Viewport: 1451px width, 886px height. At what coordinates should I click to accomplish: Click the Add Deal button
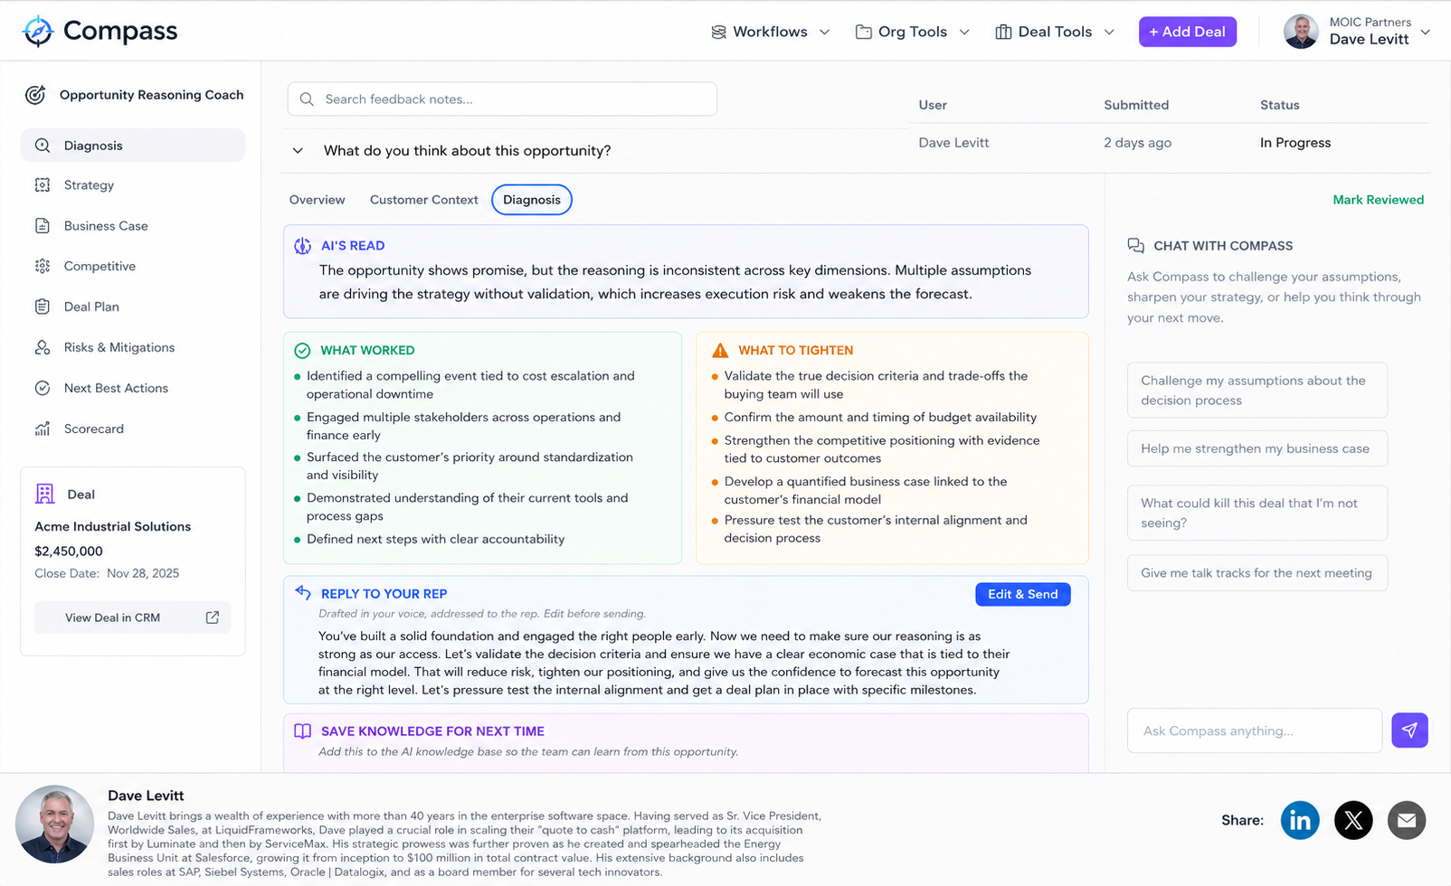[x=1187, y=32]
